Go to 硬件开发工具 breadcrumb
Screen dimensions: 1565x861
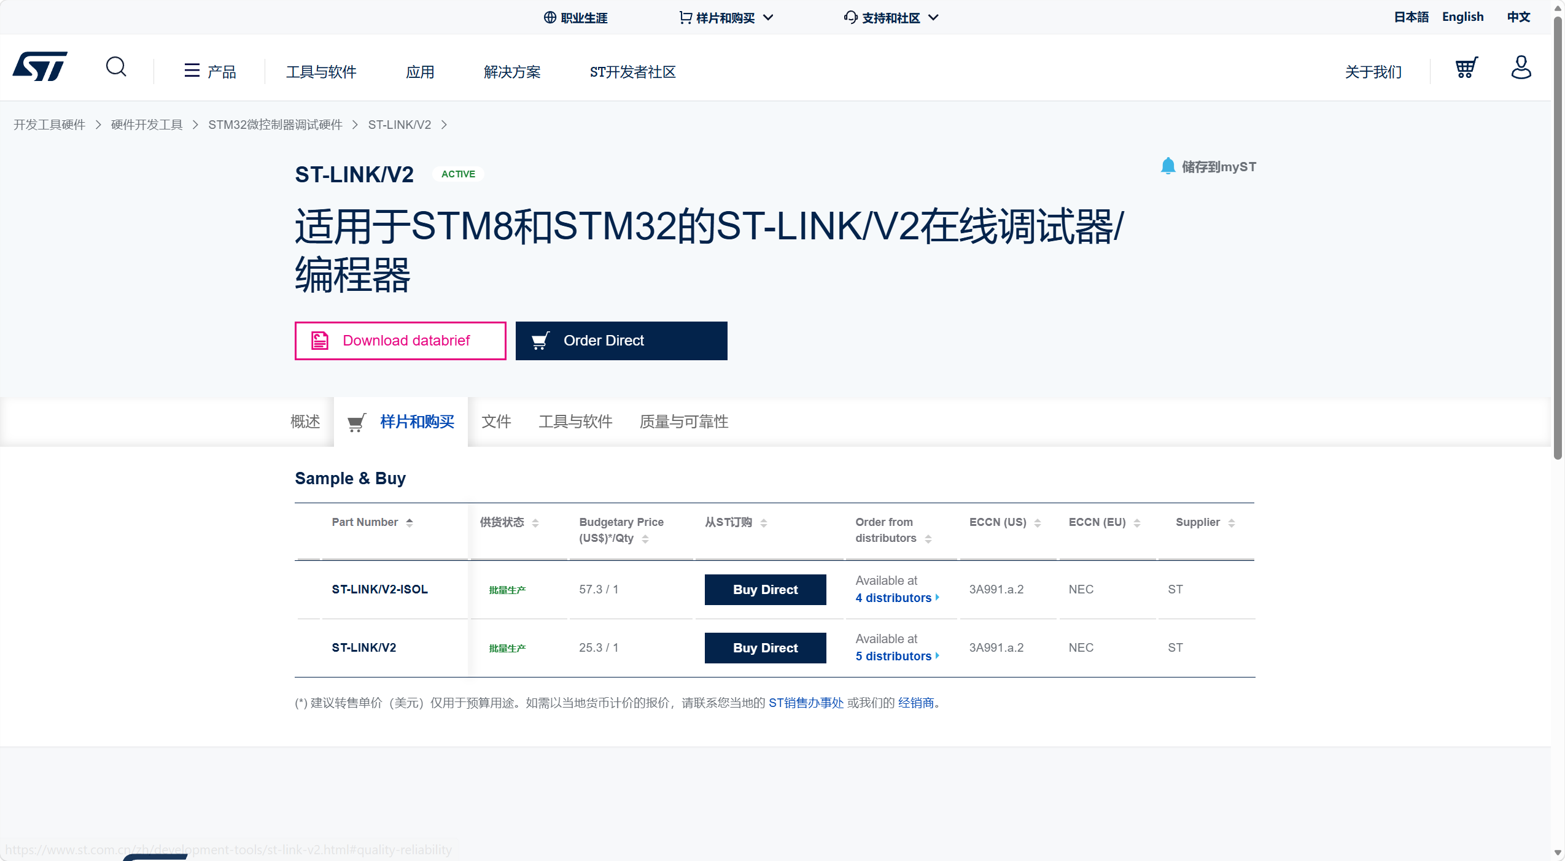coord(147,125)
